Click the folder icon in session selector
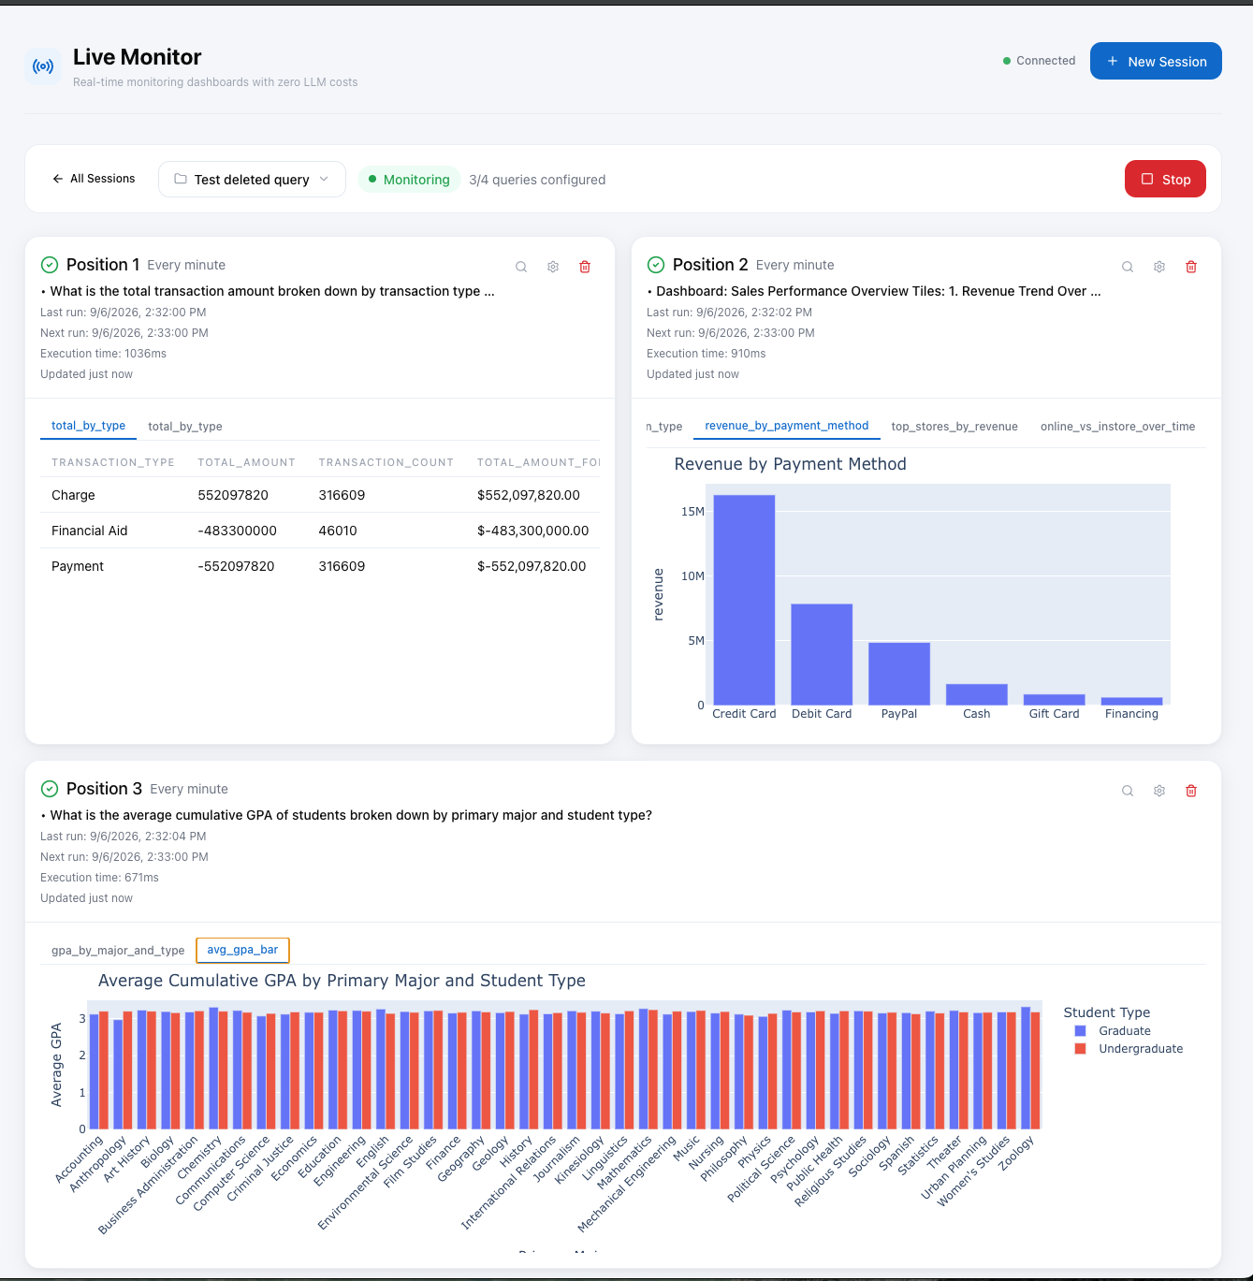Image resolution: width=1253 pixels, height=1281 pixels. click(181, 179)
